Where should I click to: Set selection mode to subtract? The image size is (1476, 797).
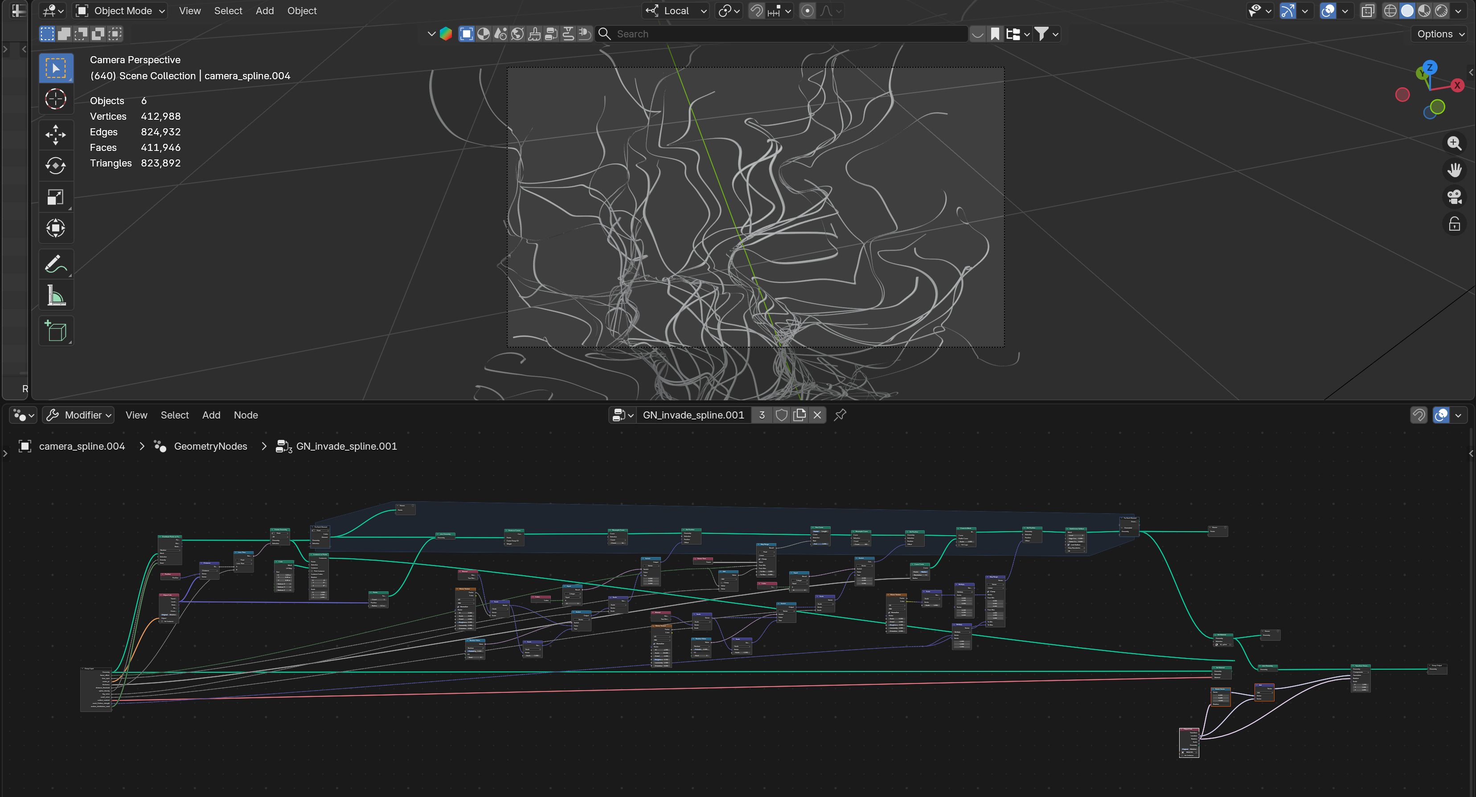point(82,34)
